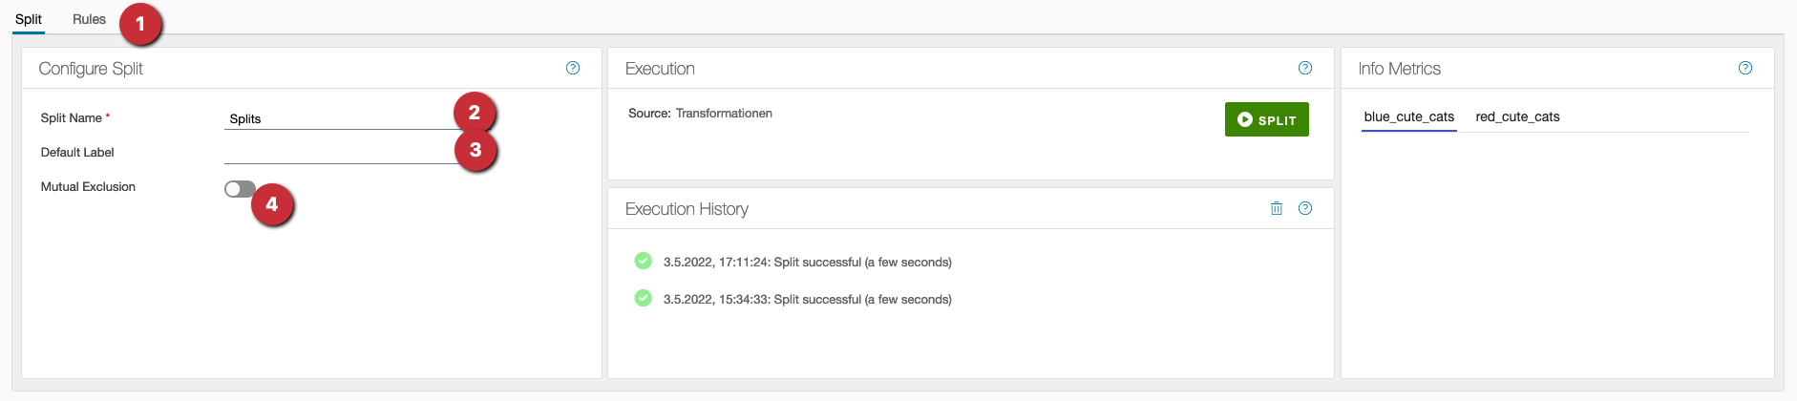Viewport: 1797px width, 401px height.
Task: Switch to the Rules tab
Action: click(89, 19)
